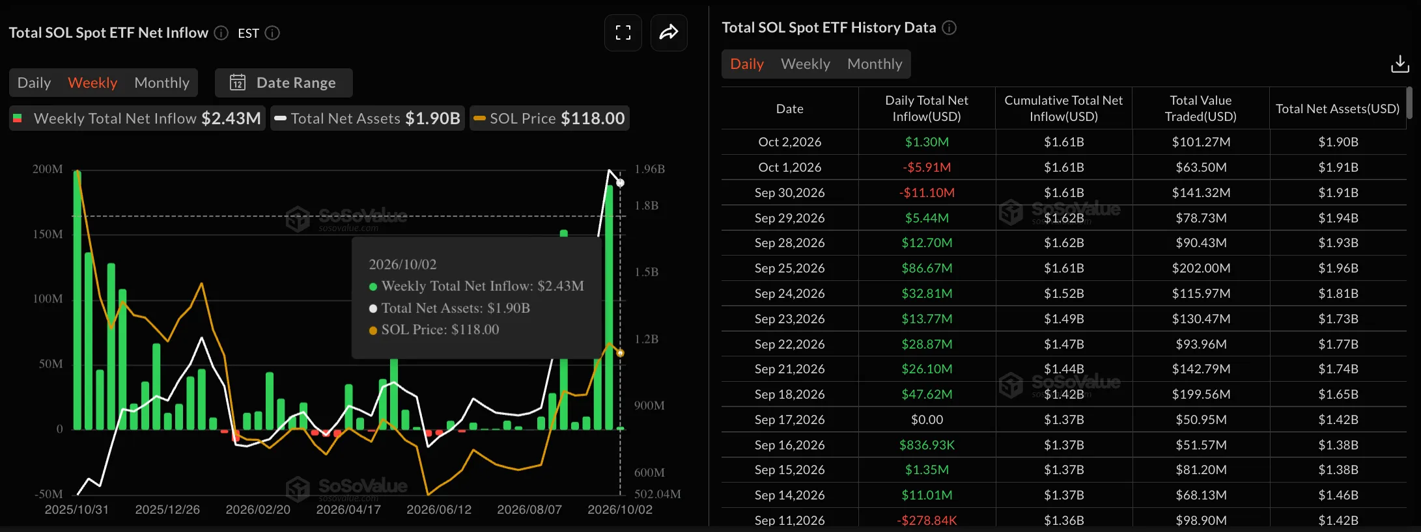The width and height of the screenshot is (1421, 532).
Task: Click the history table scrollbar
Action: (x=1409, y=103)
